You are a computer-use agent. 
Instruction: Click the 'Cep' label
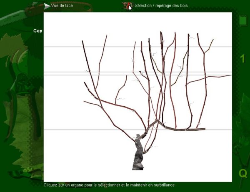pos(38,31)
